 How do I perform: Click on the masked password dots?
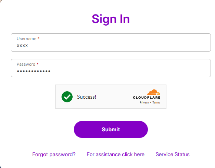34,71
